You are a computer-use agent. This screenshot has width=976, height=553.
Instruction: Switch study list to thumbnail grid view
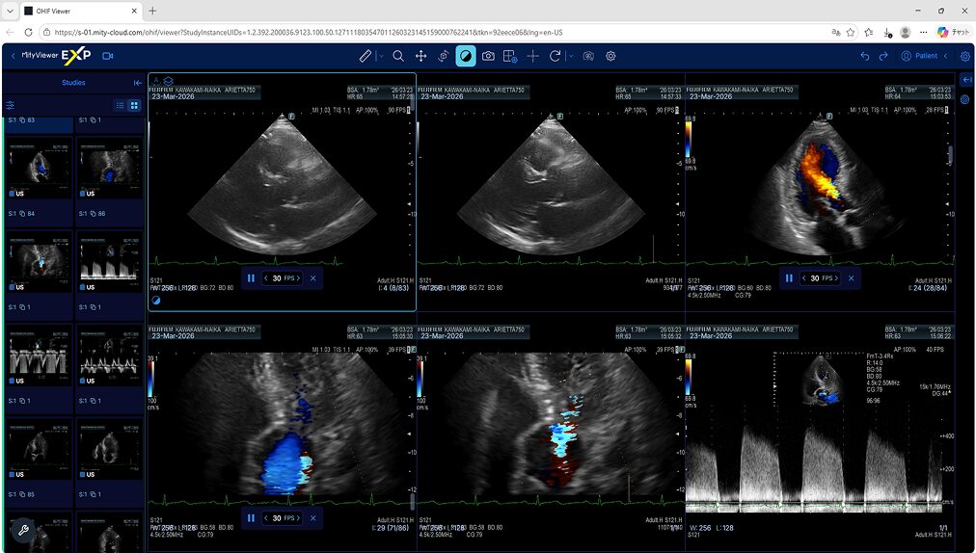point(134,106)
